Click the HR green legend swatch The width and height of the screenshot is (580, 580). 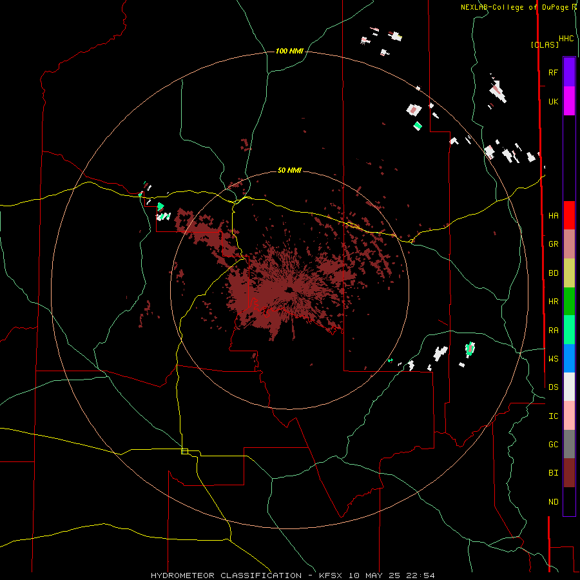569,302
